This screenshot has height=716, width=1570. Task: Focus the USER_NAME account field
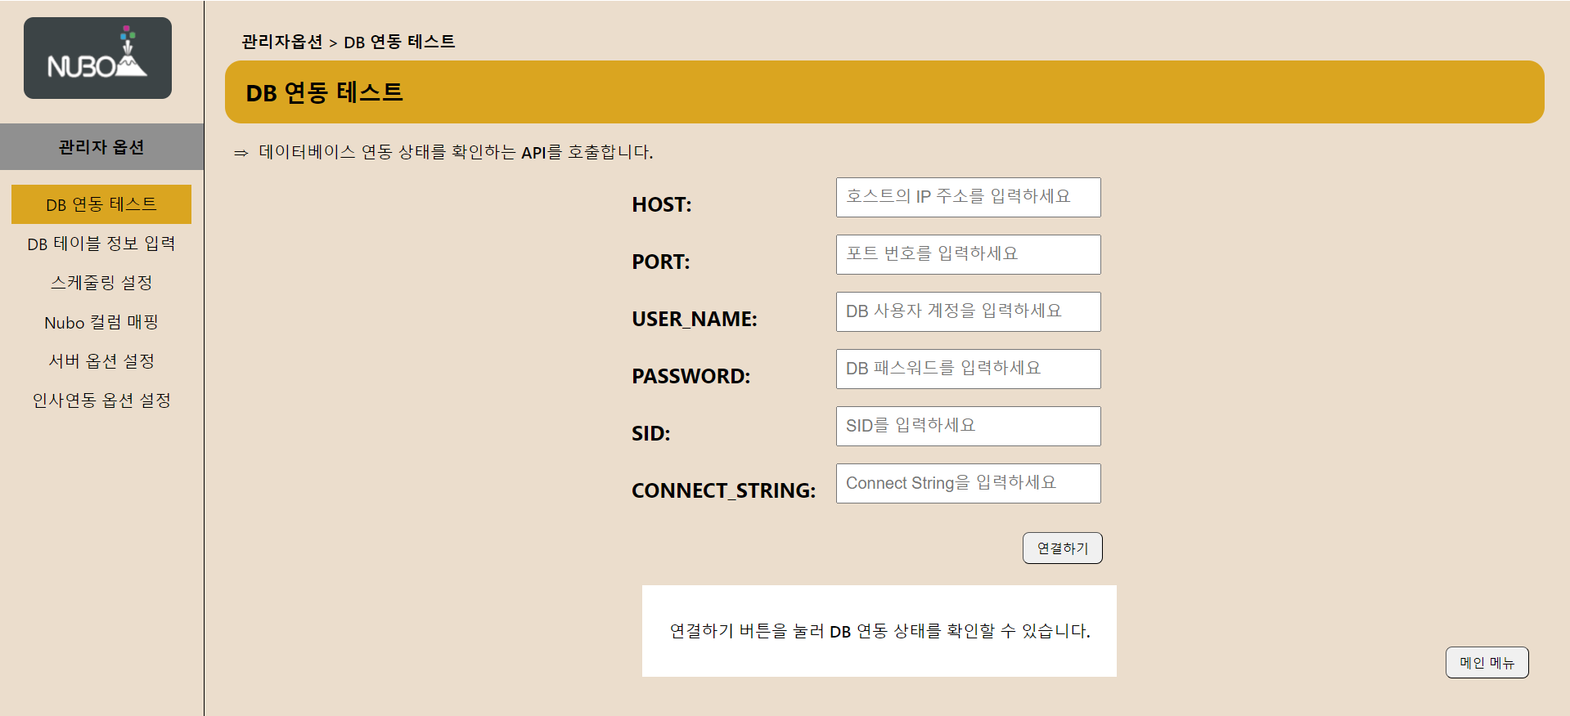coord(968,311)
